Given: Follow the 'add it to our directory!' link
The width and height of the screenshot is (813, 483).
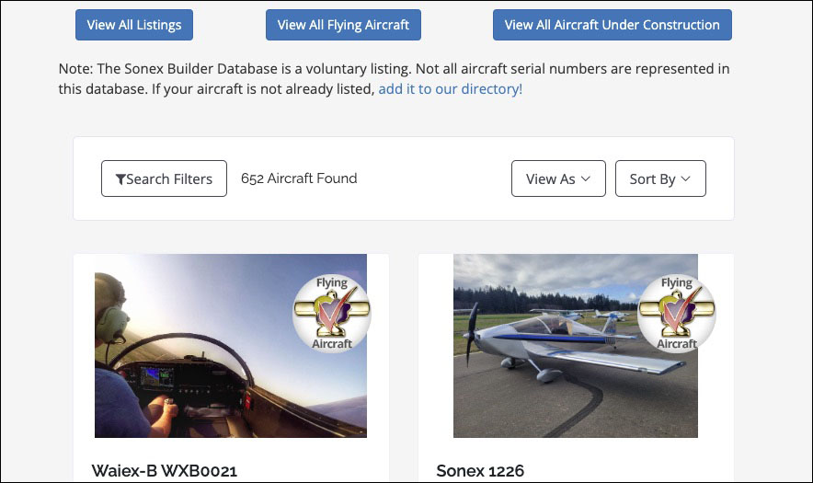Looking at the screenshot, I should (450, 89).
